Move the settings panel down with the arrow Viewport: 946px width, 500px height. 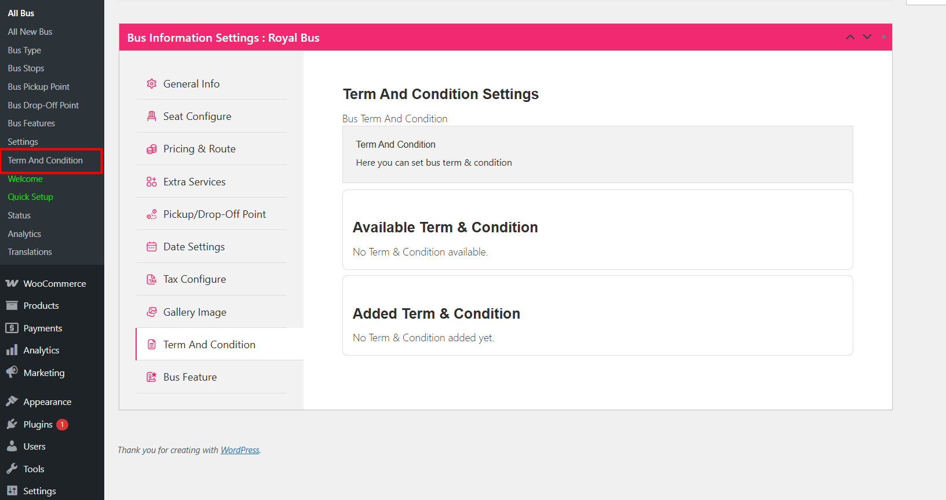pyautogui.click(x=867, y=37)
